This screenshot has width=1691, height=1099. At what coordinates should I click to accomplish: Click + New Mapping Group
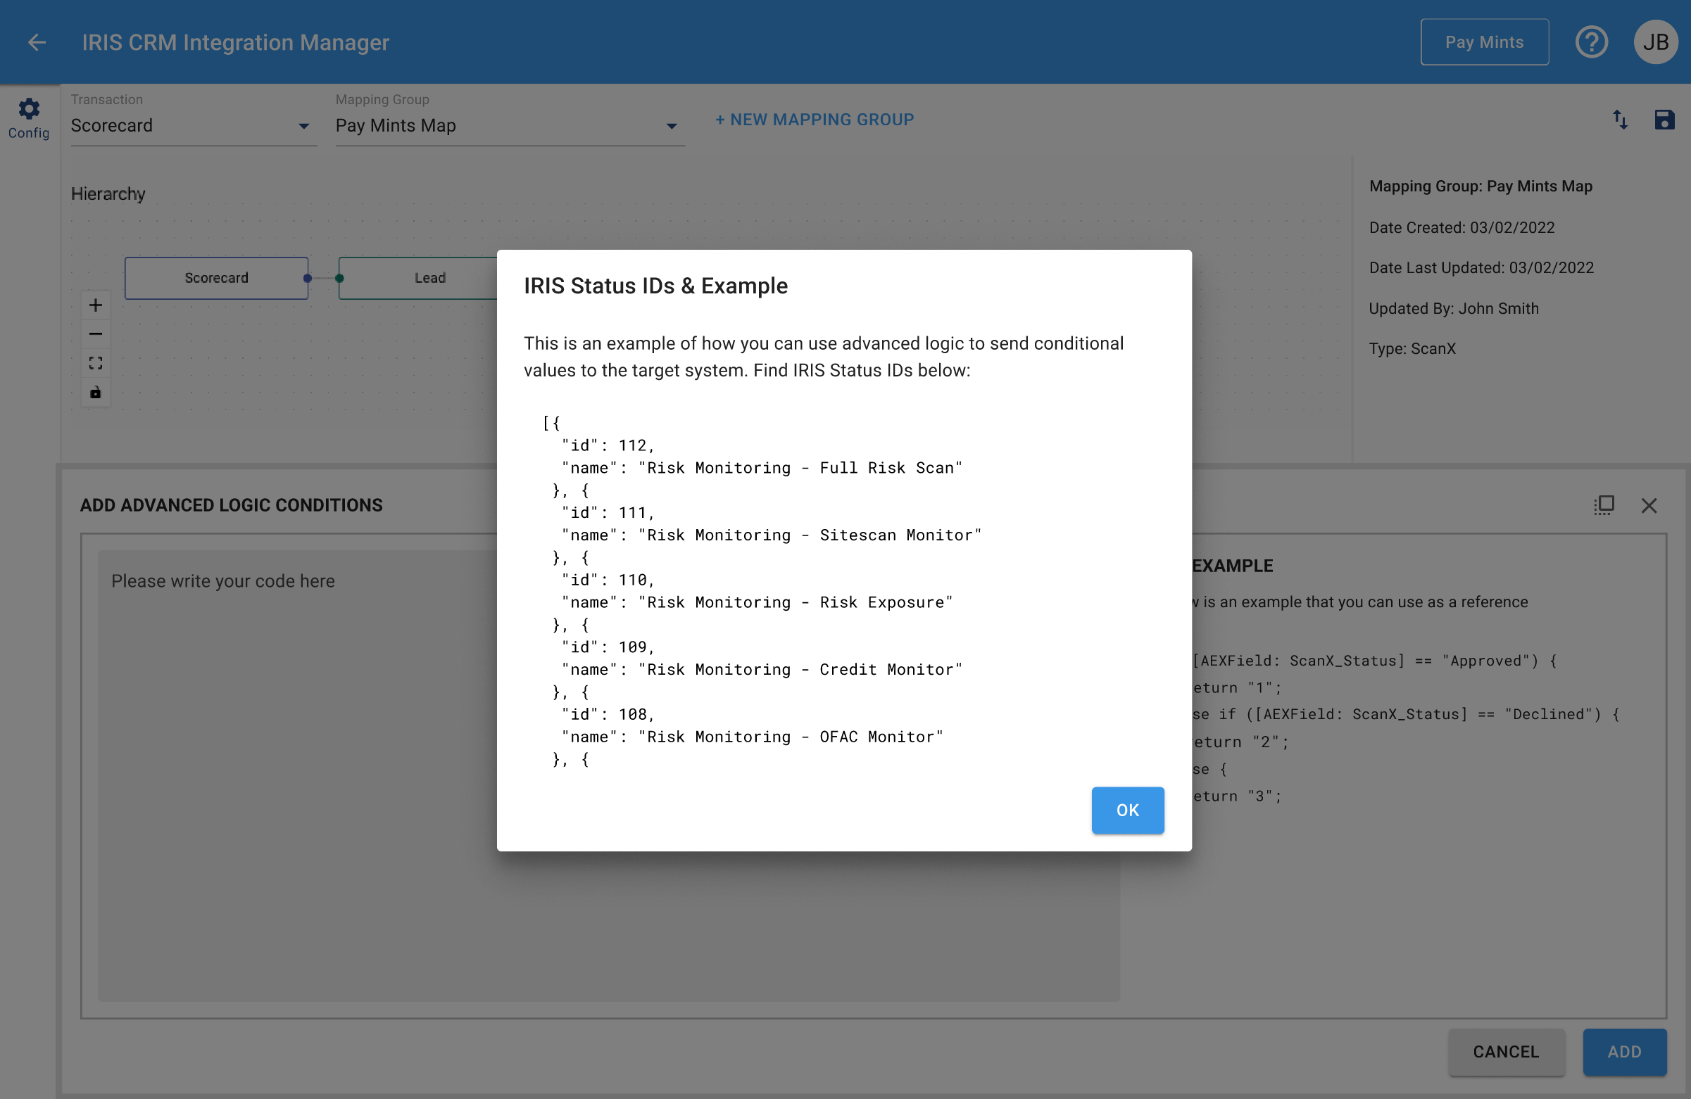coord(815,120)
